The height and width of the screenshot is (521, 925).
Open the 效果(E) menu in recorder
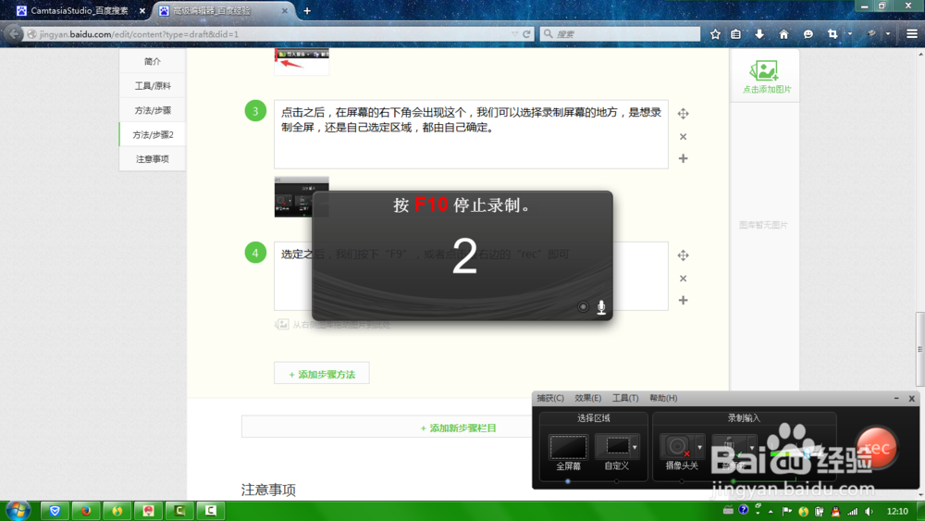(587, 398)
